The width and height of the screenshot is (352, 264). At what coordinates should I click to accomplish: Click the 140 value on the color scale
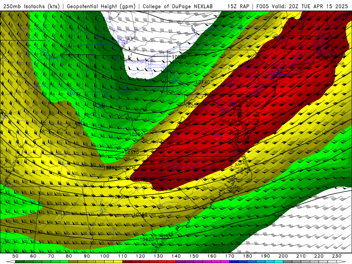[x=176, y=256]
